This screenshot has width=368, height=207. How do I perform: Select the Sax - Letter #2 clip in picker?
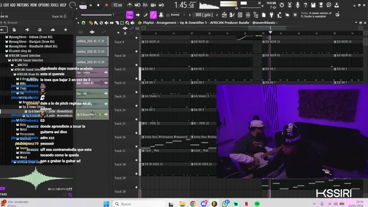pos(92,83)
